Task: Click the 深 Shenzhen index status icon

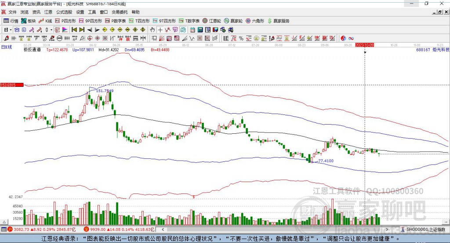Action: [87, 229]
